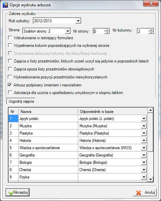Select the Fizyka name cell
Screen dimensions: 161x201
click(48, 177)
